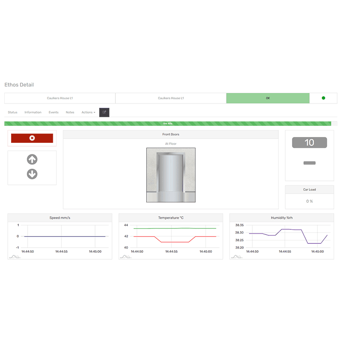Expand the Actions dropdown menu

pyautogui.click(x=88, y=113)
